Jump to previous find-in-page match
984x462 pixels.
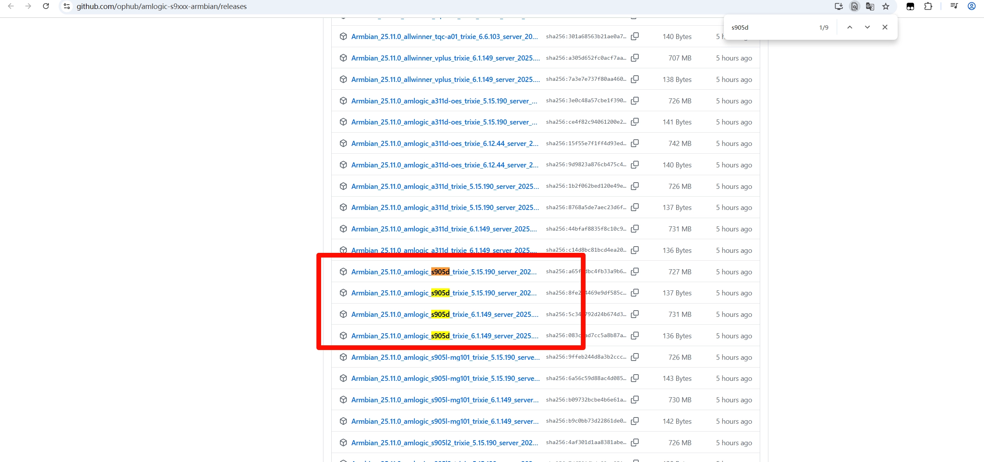pos(850,27)
